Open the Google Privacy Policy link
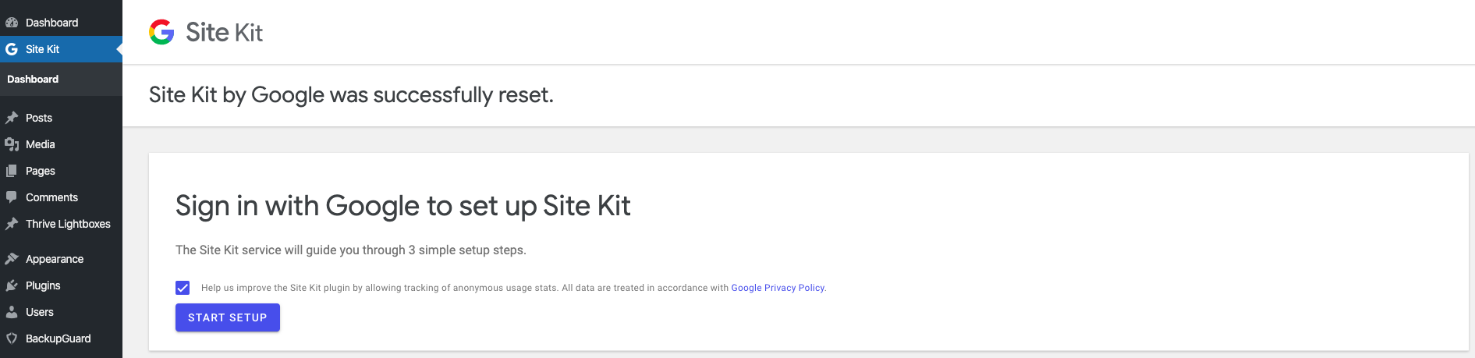1475x358 pixels. (778, 288)
